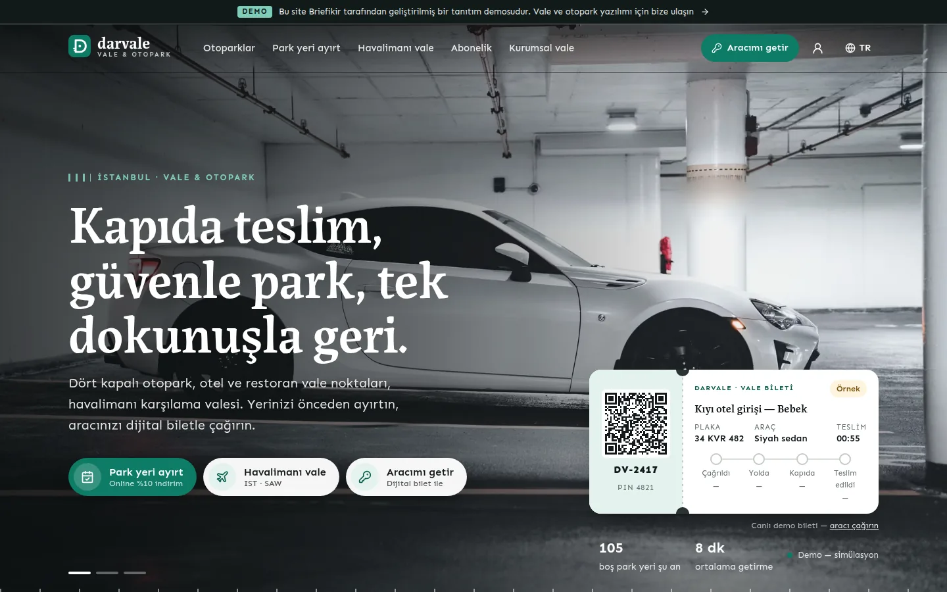
Task: Click the airplane icon on Havalimanı vale
Action: click(x=222, y=477)
